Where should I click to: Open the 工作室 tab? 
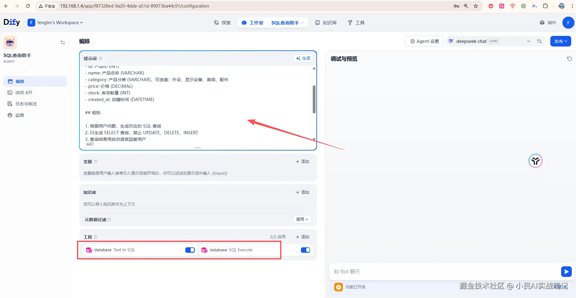pyautogui.click(x=252, y=23)
